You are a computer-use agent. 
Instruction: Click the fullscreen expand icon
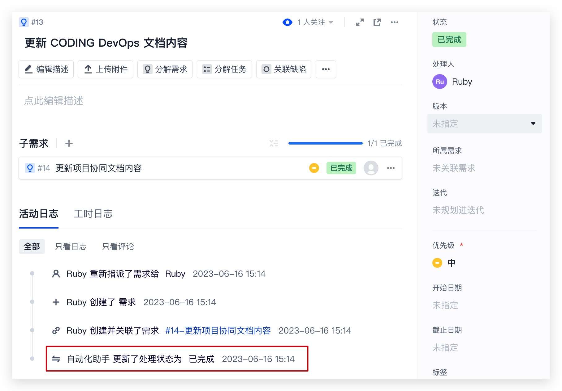tap(360, 22)
